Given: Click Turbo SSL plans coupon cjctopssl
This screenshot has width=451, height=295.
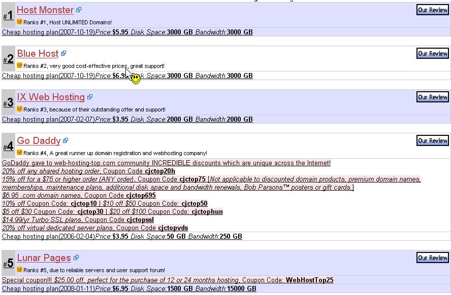Looking at the screenshot, I should 78,220.
